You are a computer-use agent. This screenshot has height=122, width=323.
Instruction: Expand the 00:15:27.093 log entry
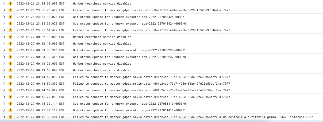[4, 97]
